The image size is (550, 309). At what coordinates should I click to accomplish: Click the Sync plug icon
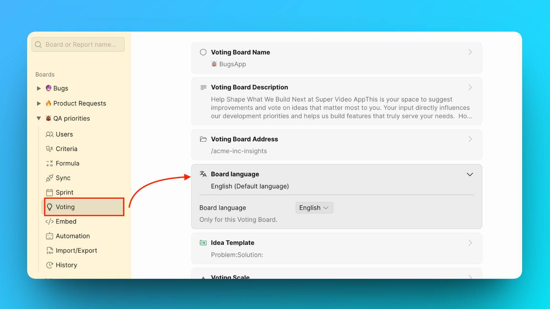49,178
